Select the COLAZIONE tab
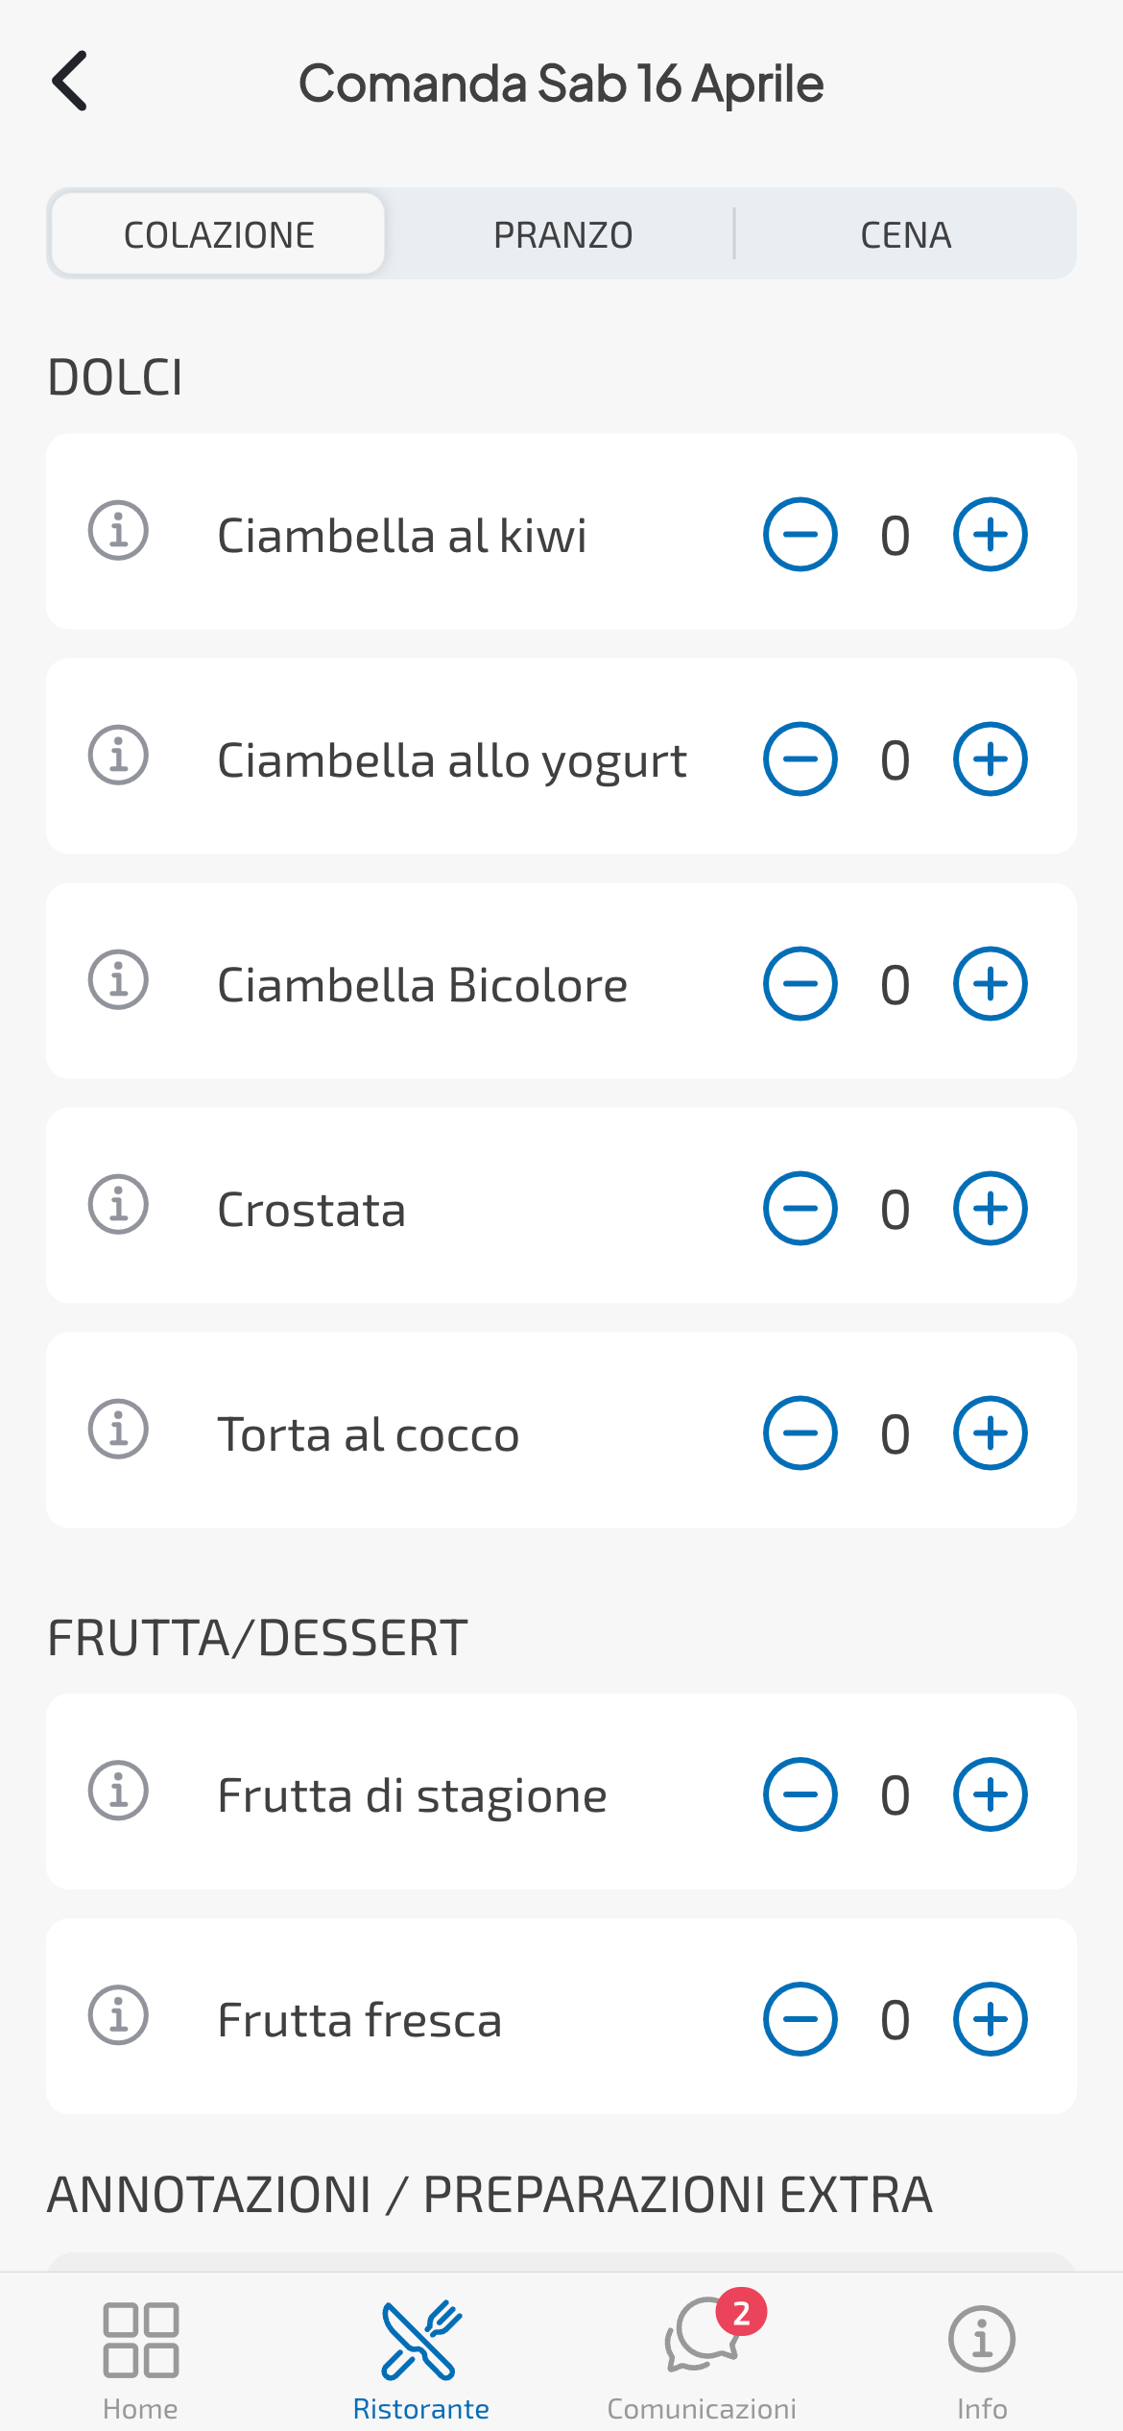 219,234
